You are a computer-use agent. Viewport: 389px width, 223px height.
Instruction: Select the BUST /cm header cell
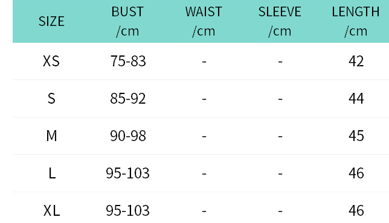coord(127,22)
